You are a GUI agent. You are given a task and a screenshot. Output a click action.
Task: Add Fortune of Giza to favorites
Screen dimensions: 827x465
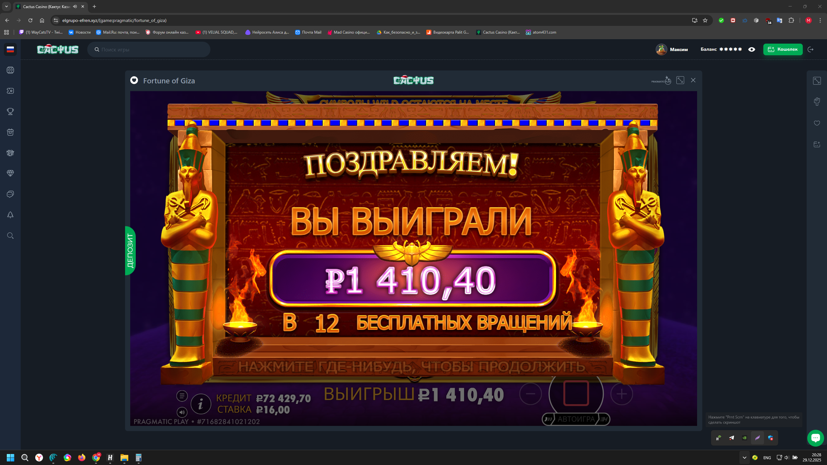(x=134, y=80)
